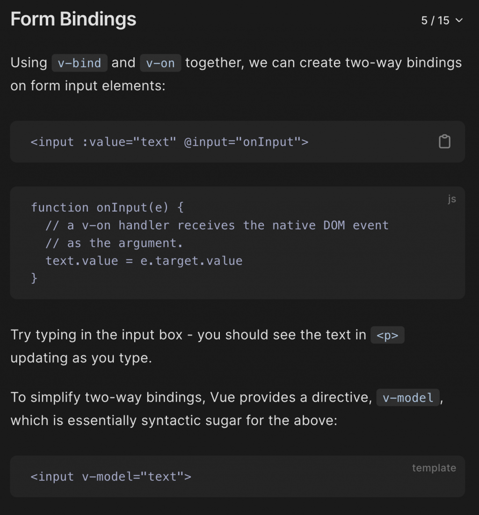Click the text.value = e.target.value line
Viewport: 479px width, 515px height.
pyautogui.click(x=144, y=261)
